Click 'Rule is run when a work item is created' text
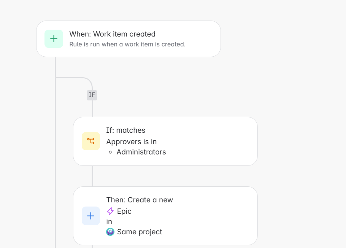346x248 pixels. 127,45
